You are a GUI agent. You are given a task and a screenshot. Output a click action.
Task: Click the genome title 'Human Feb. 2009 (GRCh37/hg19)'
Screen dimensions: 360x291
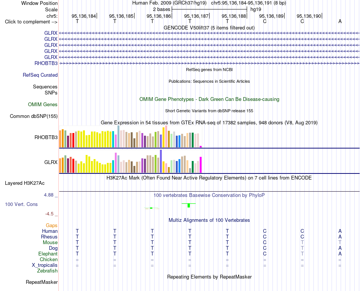click(169, 3)
